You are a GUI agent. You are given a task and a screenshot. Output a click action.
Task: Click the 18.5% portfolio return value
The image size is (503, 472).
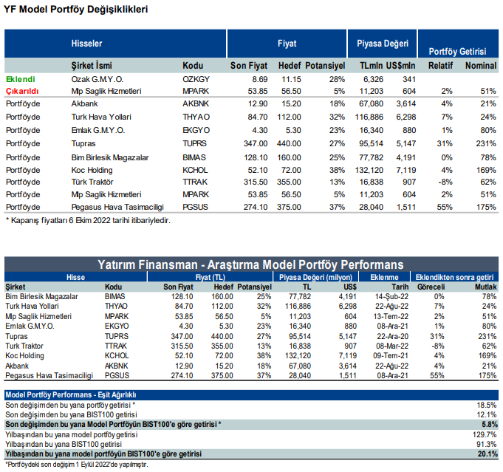[487, 405]
